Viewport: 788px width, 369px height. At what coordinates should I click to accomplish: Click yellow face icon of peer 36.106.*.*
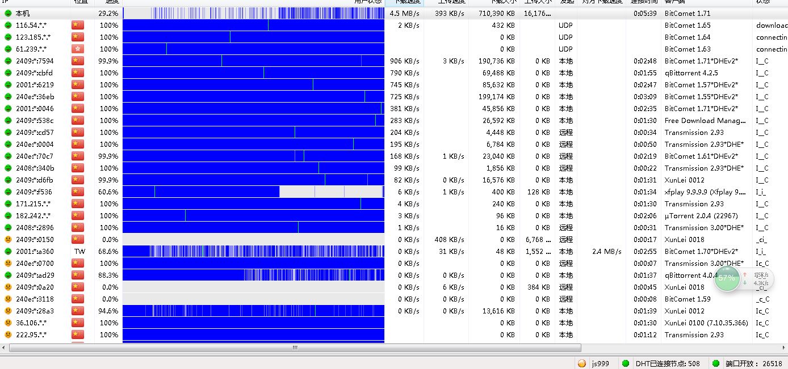pos(8,323)
